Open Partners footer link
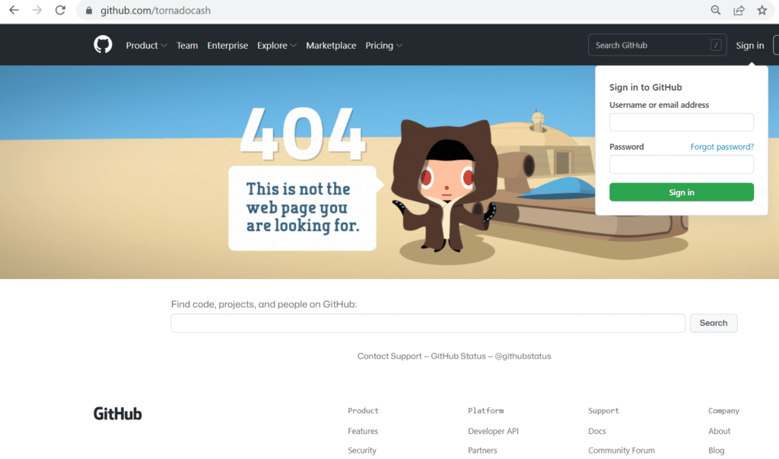The height and width of the screenshot is (459, 779). coord(482,451)
